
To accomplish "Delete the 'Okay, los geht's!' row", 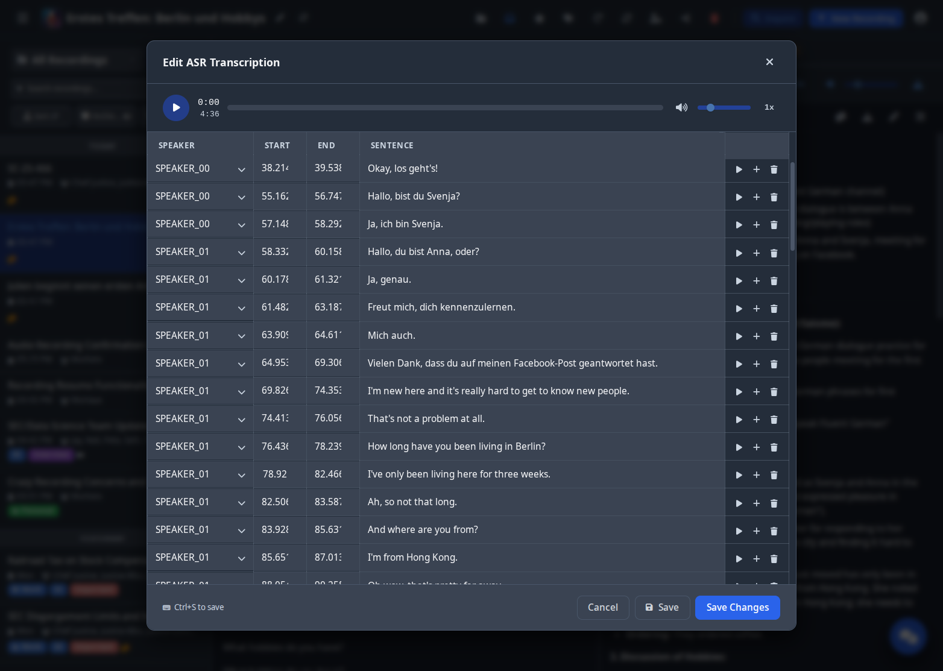I will click(774, 169).
